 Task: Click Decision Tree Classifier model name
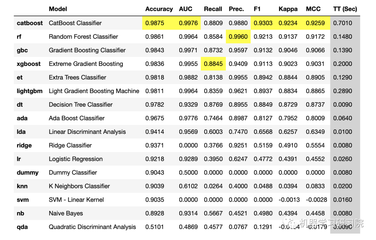(80, 105)
